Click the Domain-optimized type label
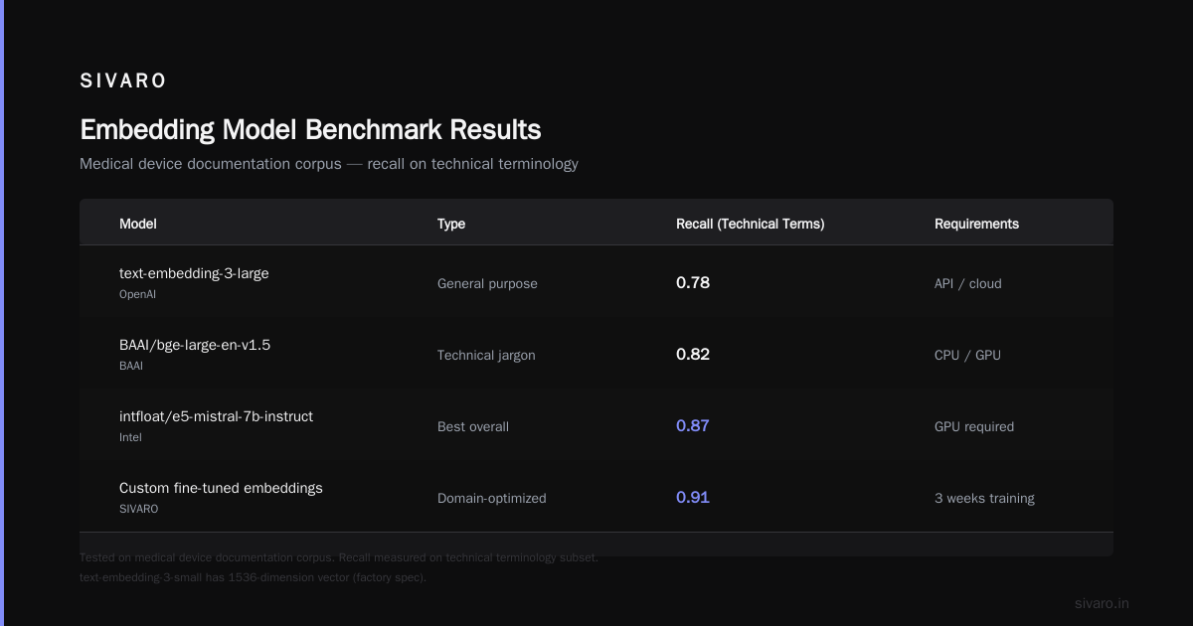The height and width of the screenshot is (626, 1193). pyautogui.click(x=492, y=498)
